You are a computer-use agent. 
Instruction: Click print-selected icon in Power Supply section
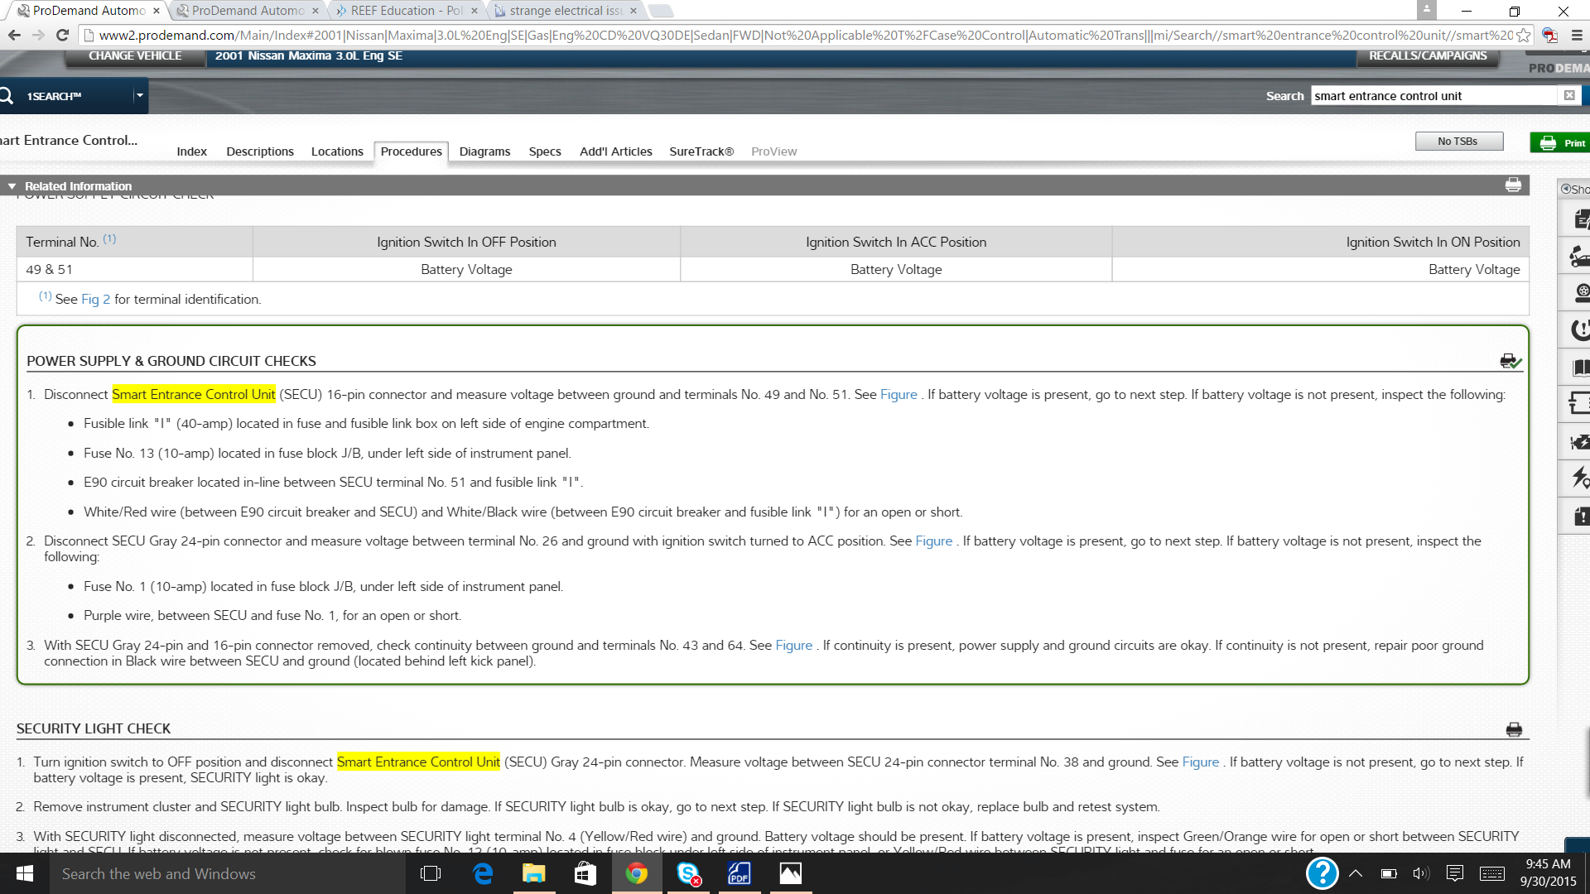point(1510,361)
